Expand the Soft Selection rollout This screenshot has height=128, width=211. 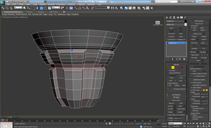pyautogui.click(x=176, y=95)
